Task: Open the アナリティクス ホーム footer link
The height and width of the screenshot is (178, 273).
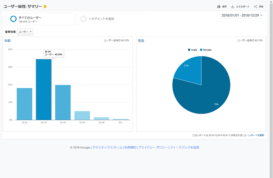Action: click(107, 147)
